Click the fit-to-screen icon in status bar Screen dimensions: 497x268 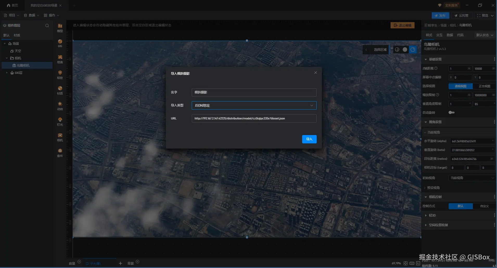point(405,263)
